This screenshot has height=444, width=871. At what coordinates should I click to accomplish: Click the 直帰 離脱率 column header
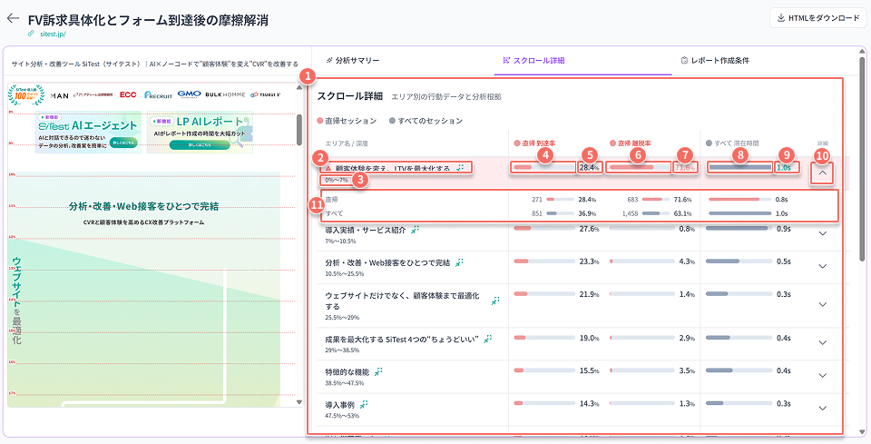[631, 143]
